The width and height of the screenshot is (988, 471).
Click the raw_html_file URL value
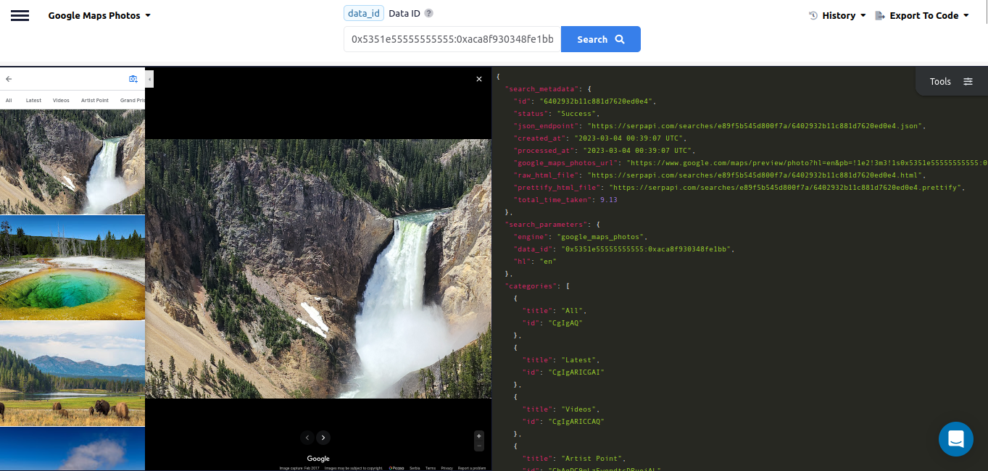(x=755, y=175)
